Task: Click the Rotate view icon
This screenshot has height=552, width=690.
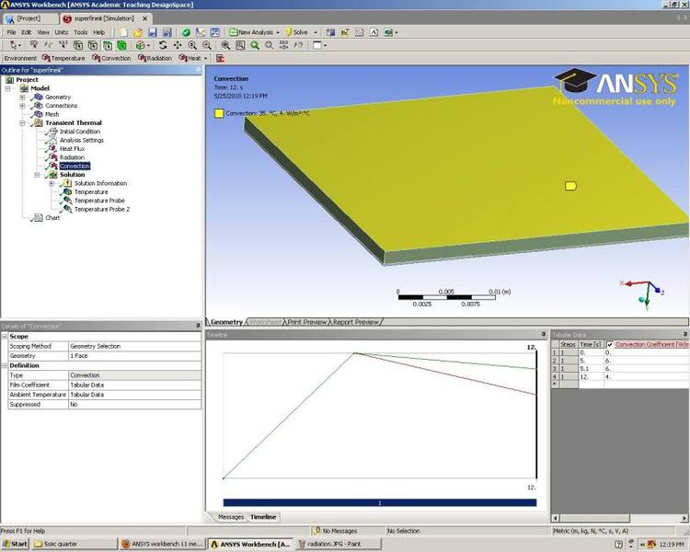Action: tap(163, 45)
